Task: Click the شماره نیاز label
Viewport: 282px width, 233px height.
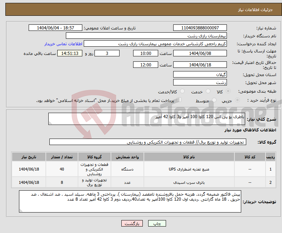Action: tap(266, 28)
